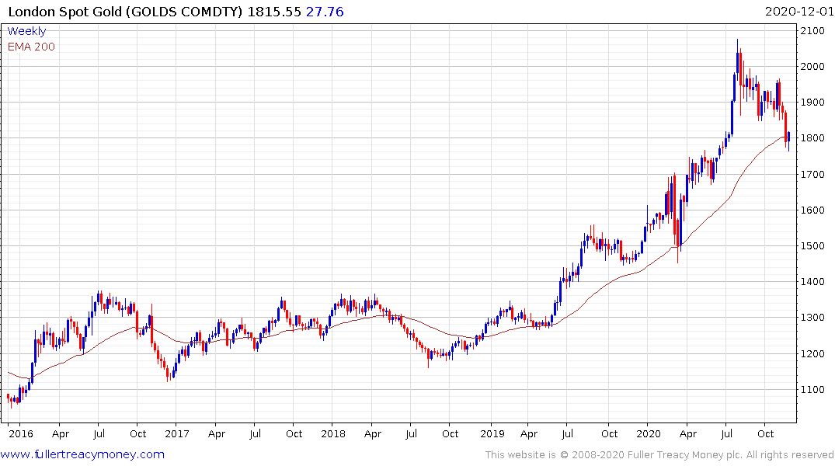Click the 2016 year axis label
Viewport: 835px width, 466px height.
[x=21, y=433]
